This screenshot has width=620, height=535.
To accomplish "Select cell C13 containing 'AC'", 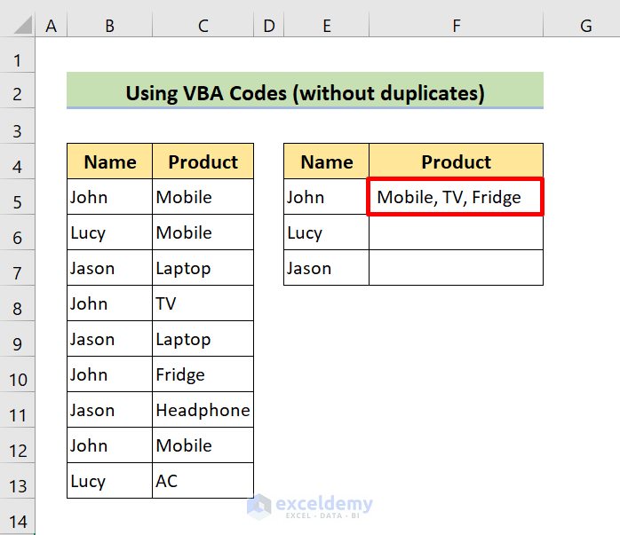I will pyautogui.click(x=203, y=481).
